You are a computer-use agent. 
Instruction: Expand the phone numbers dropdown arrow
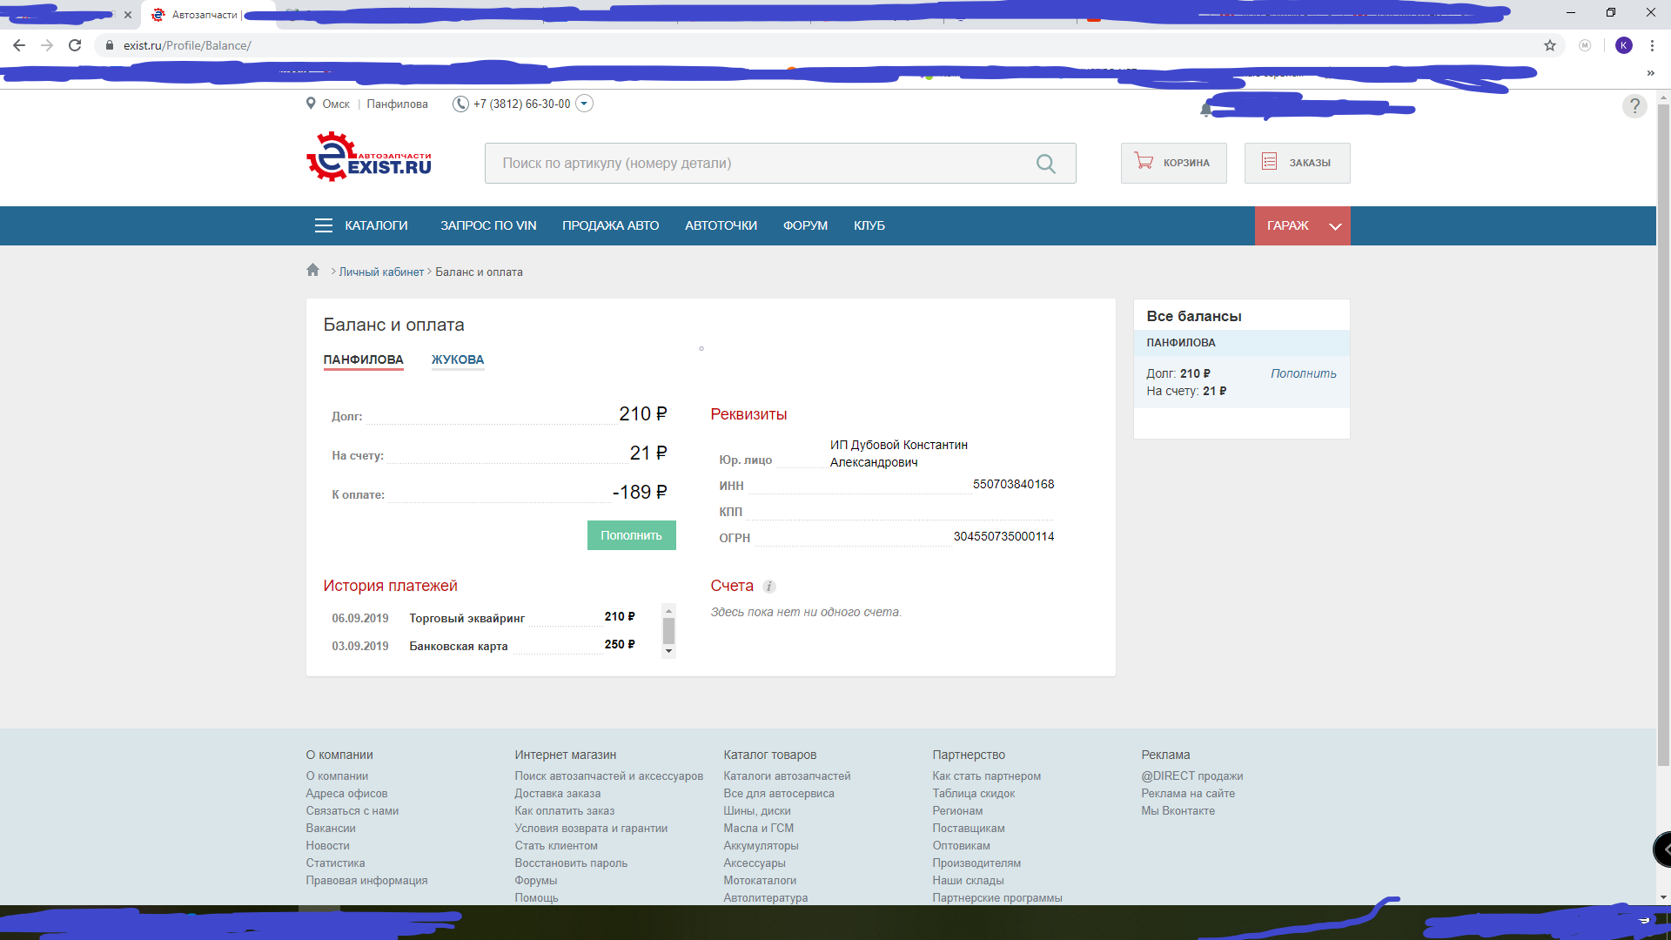click(585, 104)
